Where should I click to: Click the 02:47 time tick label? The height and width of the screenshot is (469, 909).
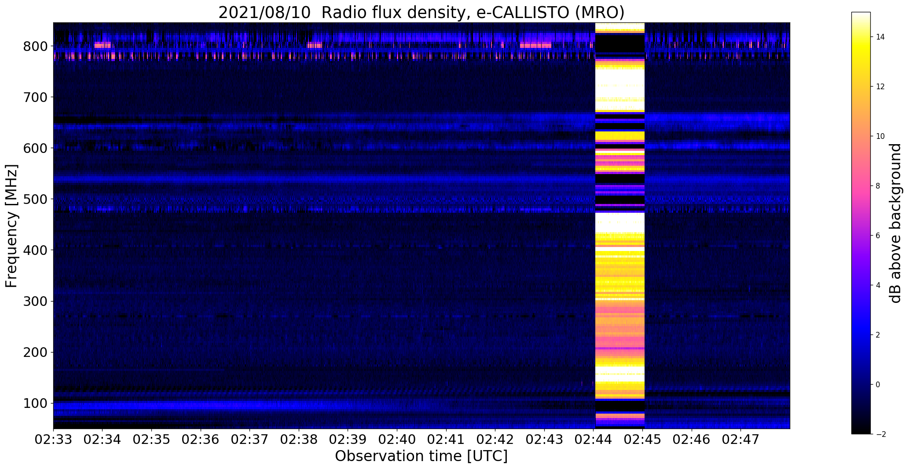741,439
